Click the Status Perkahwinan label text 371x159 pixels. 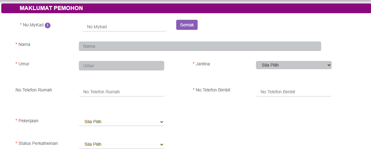(38, 143)
